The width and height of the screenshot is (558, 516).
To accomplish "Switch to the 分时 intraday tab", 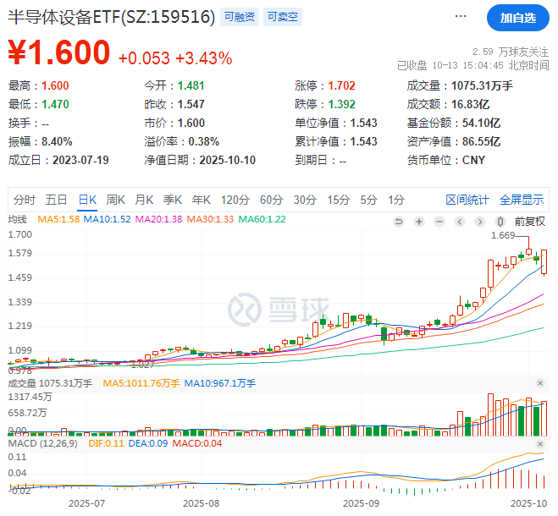I will pos(25,200).
